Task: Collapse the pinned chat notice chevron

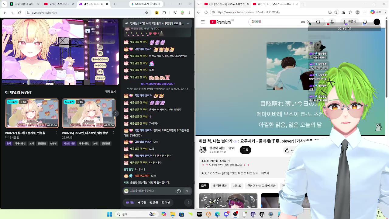Action: point(188,23)
